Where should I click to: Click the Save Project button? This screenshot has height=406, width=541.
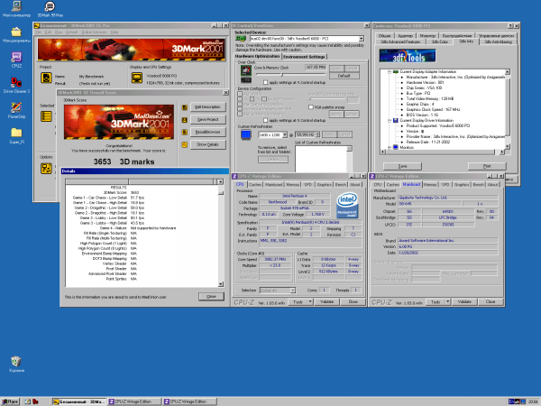(x=207, y=119)
